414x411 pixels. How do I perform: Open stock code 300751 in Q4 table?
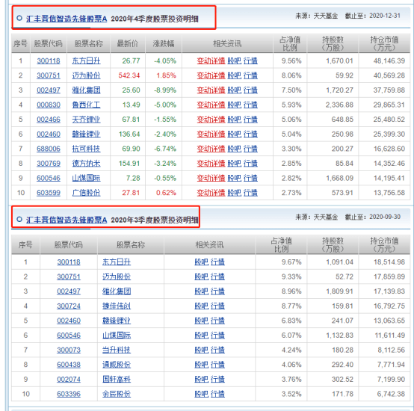[x=49, y=75]
